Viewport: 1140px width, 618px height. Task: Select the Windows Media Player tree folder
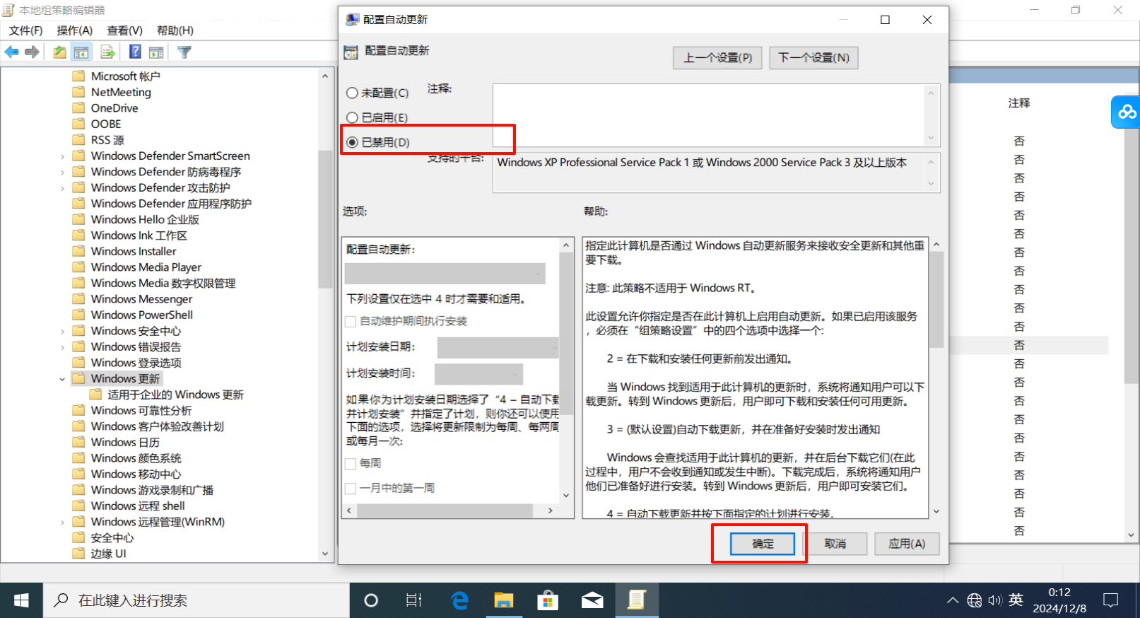point(146,267)
